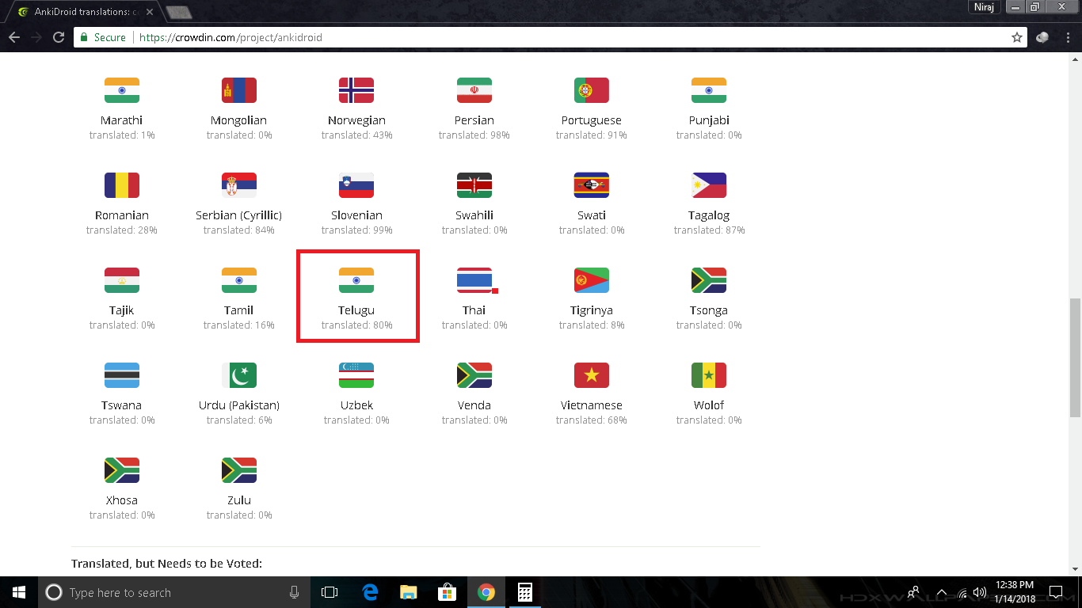The height and width of the screenshot is (608, 1082).
Task: Click the flag above Punjabi
Action: (x=709, y=90)
